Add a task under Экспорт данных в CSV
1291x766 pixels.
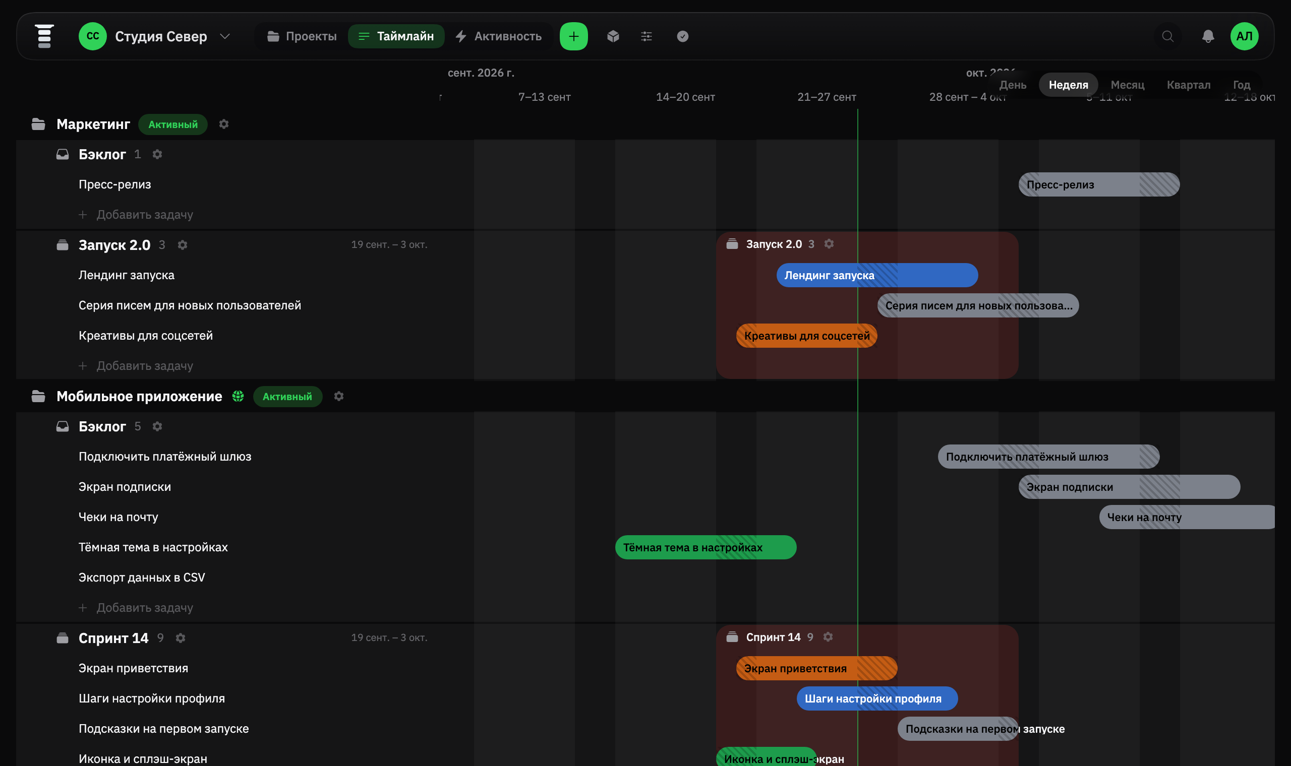coord(136,608)
